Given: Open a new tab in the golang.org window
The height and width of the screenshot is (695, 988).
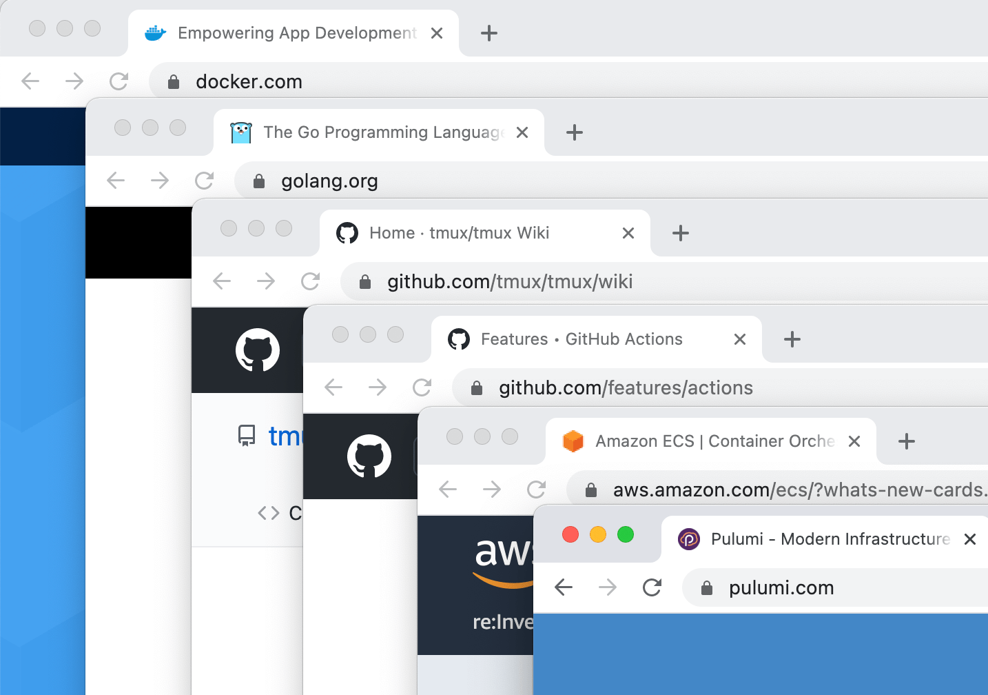Looking at the screenshot, I should tap(575, 132).
